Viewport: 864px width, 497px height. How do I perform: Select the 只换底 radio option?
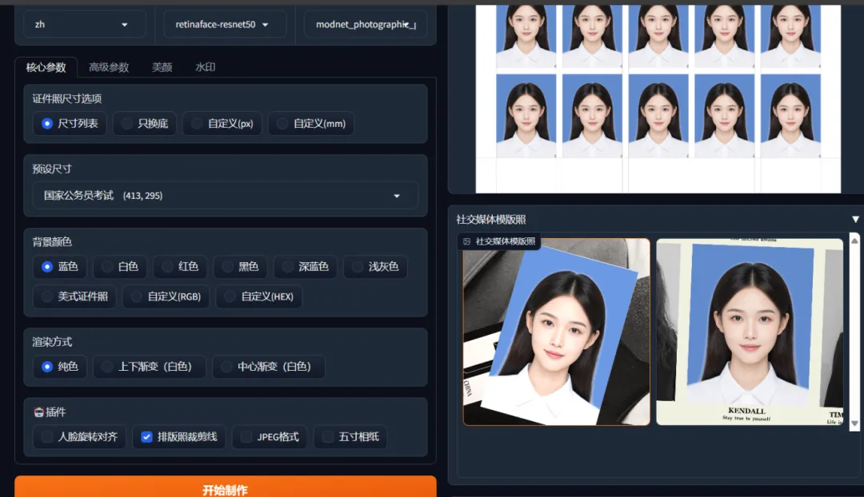tap(127, 124)
